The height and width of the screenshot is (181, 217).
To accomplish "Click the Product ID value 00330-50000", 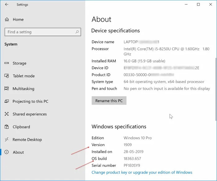I will [x=148, y=75].
